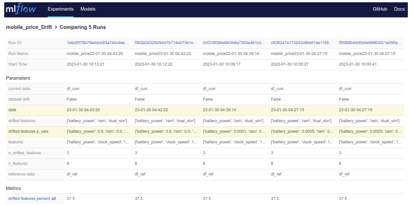Click the current data parameter label
Screen dimensions: 414x206
coord(19,88)
